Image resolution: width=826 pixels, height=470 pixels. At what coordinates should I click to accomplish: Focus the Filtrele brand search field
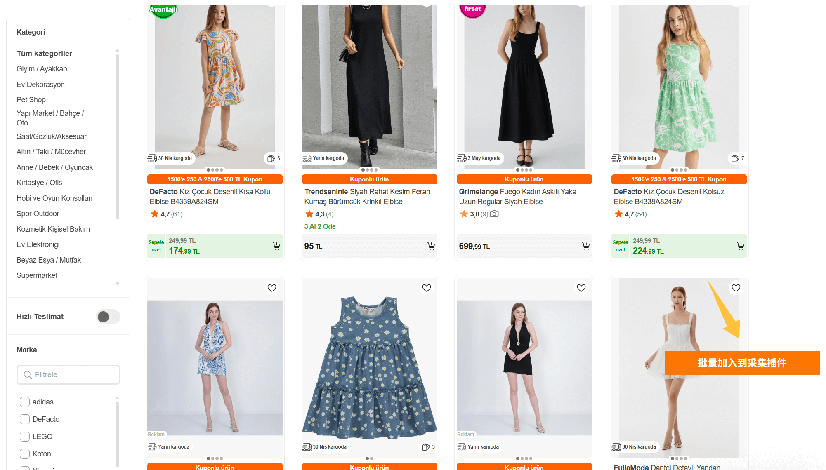click(68, 375)
